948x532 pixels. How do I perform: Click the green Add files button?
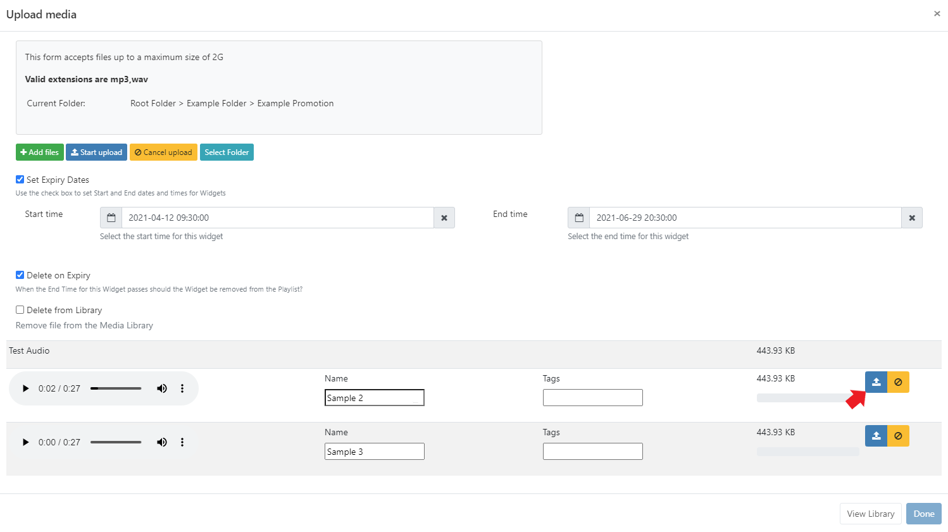pos(39,152)
